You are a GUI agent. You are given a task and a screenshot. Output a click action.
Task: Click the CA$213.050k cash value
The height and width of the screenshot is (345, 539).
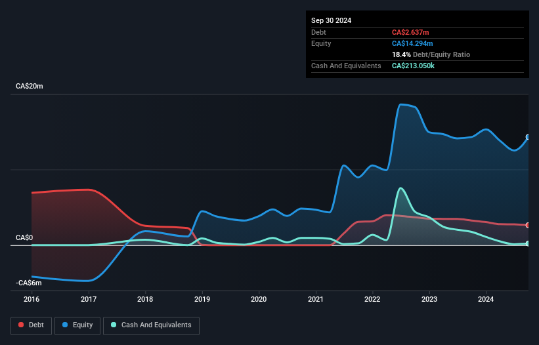click(x=413, y=66)
